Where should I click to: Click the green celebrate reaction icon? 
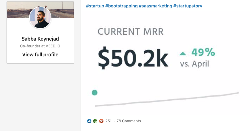[95, 121]
